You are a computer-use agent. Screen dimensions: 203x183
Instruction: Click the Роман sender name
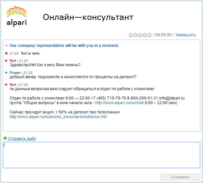coord(15,73)
